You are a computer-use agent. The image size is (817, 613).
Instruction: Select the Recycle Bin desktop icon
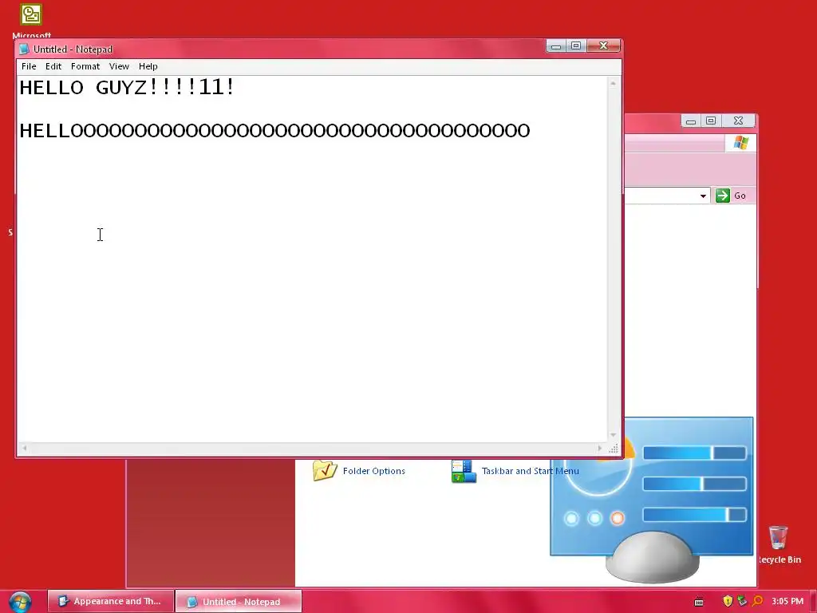[x=779, y=544]
